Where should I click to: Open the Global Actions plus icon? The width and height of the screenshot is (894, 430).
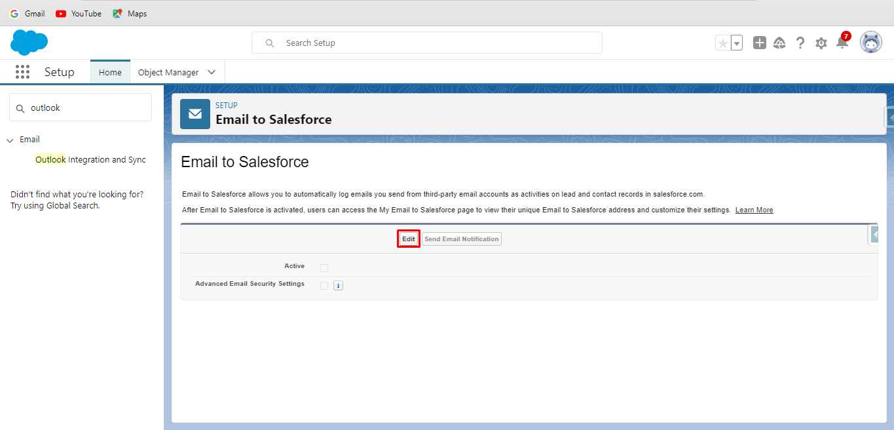(x=759, y=43)
